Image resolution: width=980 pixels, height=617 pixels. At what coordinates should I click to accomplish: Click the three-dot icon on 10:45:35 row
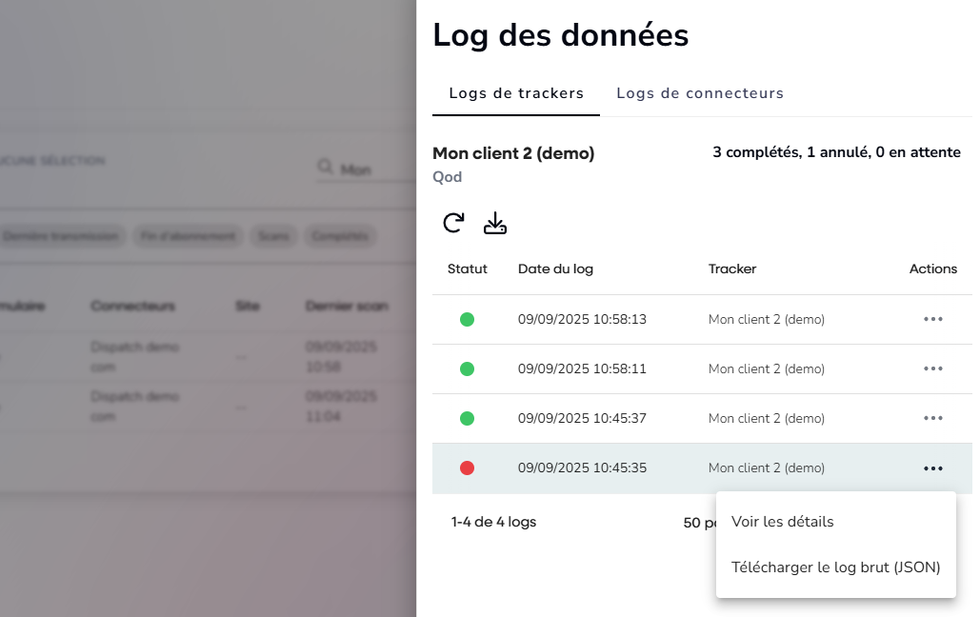932,468
